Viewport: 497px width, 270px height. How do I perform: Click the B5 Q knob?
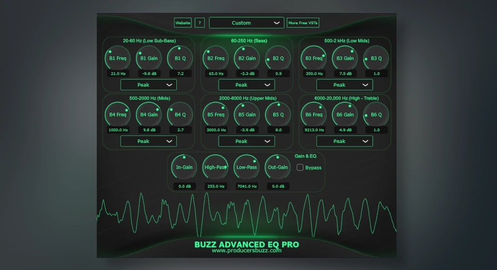coord(278,115)
